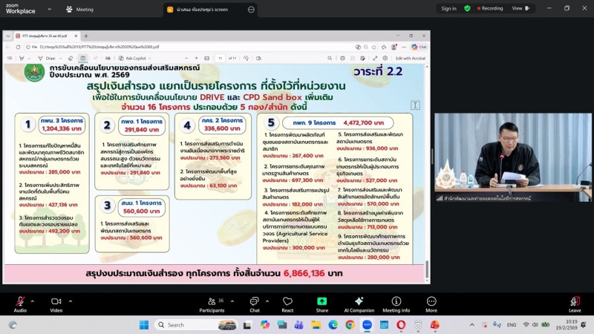Open screen share options ellipsis
This screenshot has width=594, height=334.
[251, 10]
